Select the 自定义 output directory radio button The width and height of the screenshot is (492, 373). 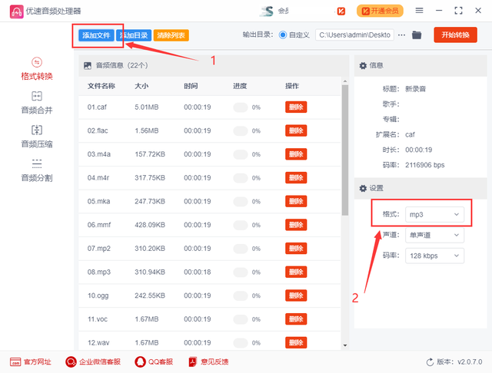(x=283, y=35)
